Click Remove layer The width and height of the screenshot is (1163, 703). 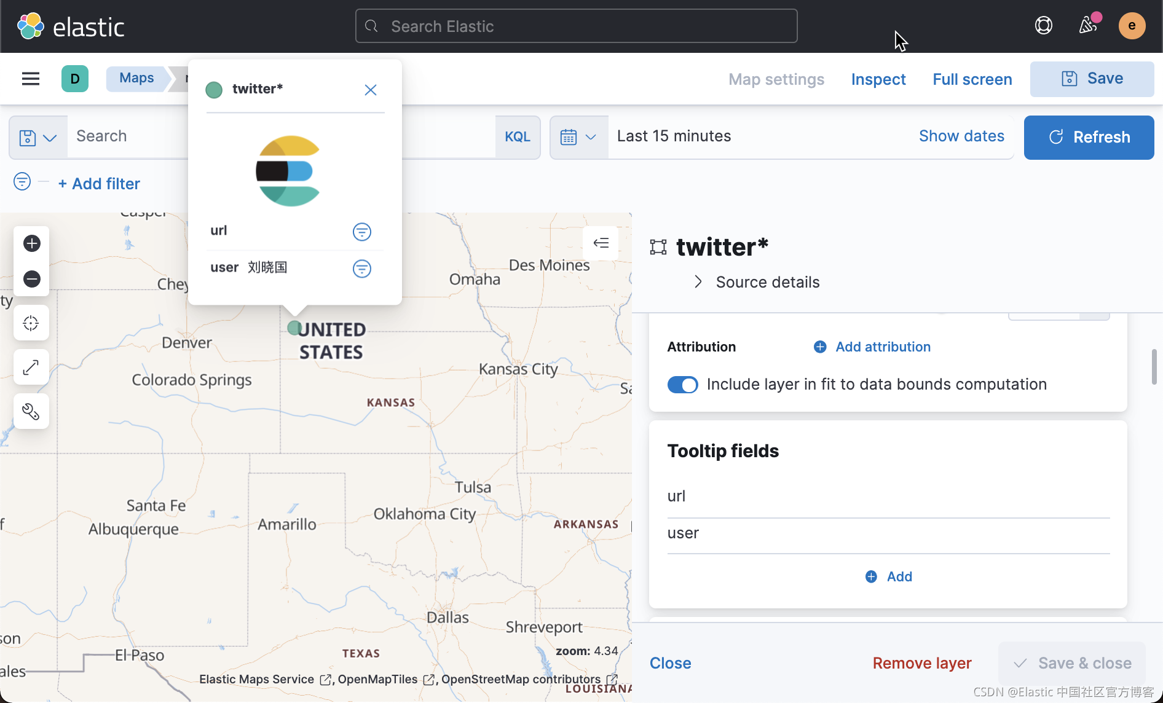[x=922, y=664]
